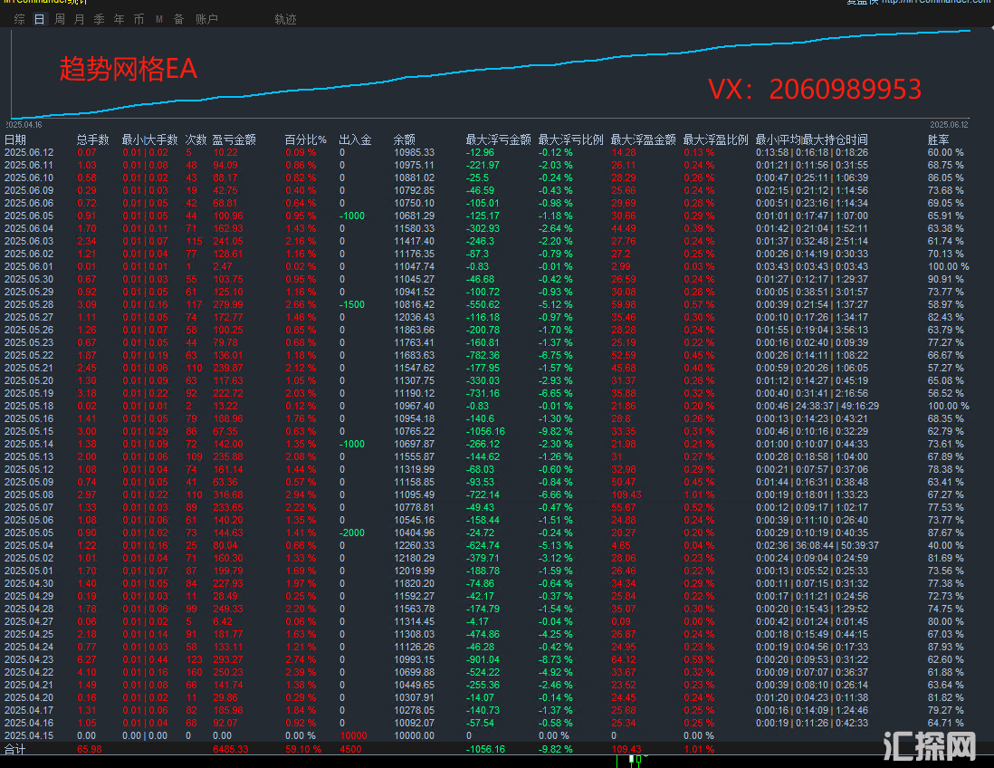Click balance value 12260.33
994x768 pixels.
[x=416, y=545]
